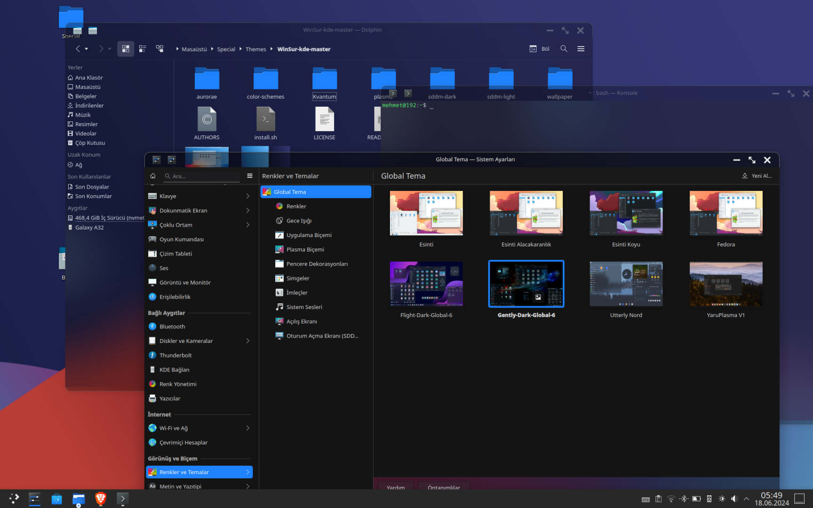Go to System Settings home icon

(x=153, y=176)
